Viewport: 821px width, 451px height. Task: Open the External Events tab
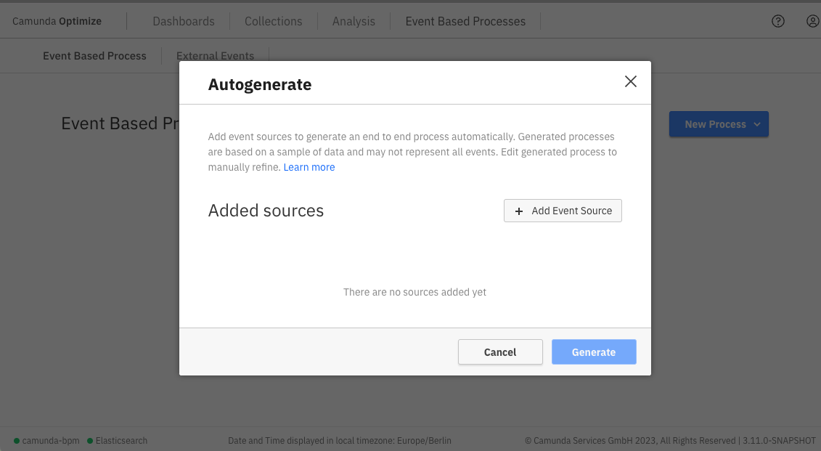pyautogui.click(x=215, y=56)
